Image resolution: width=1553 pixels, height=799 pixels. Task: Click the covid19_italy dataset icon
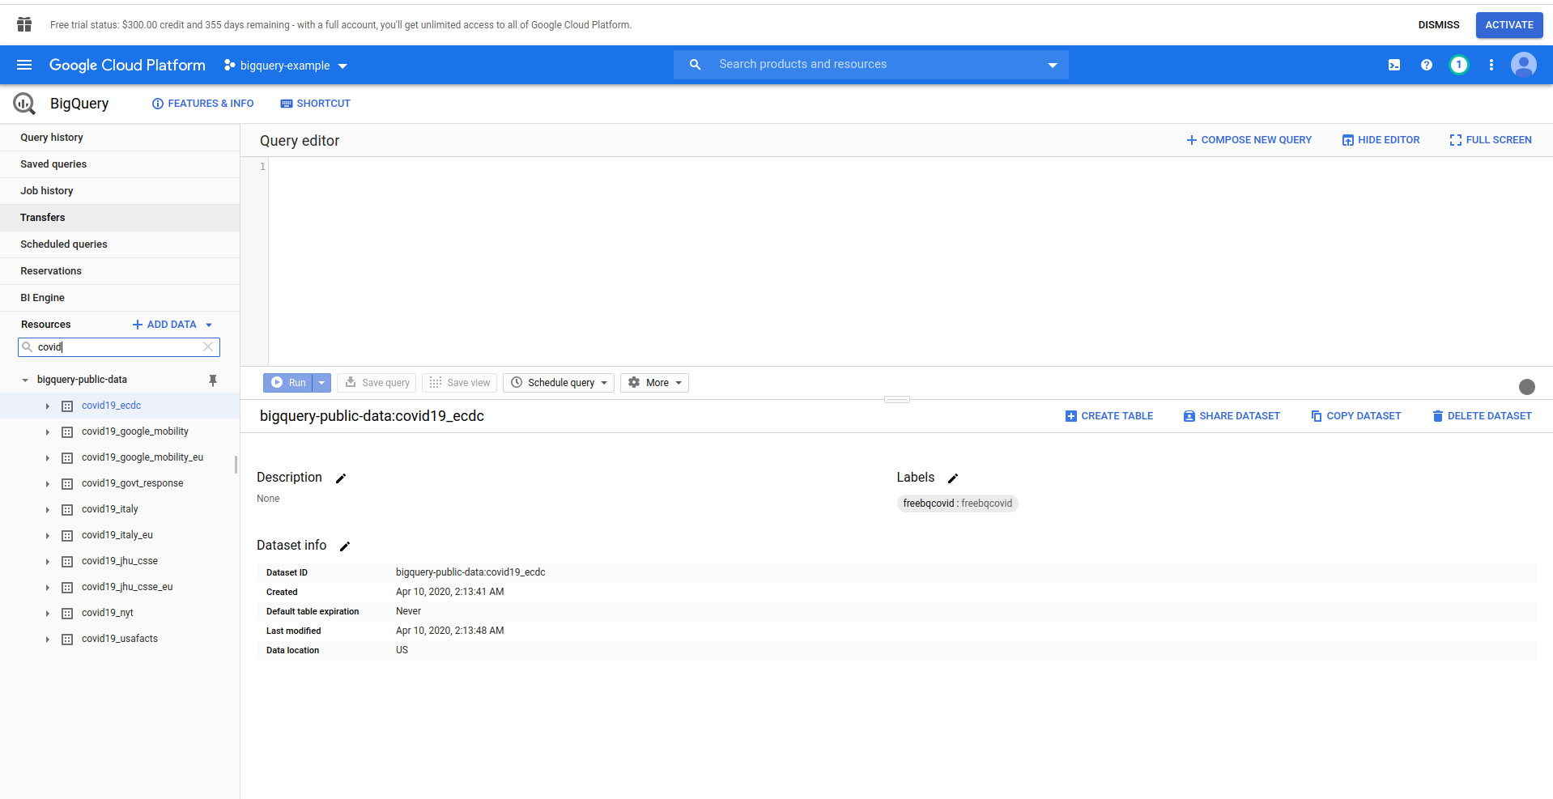(x=67, y=510)
